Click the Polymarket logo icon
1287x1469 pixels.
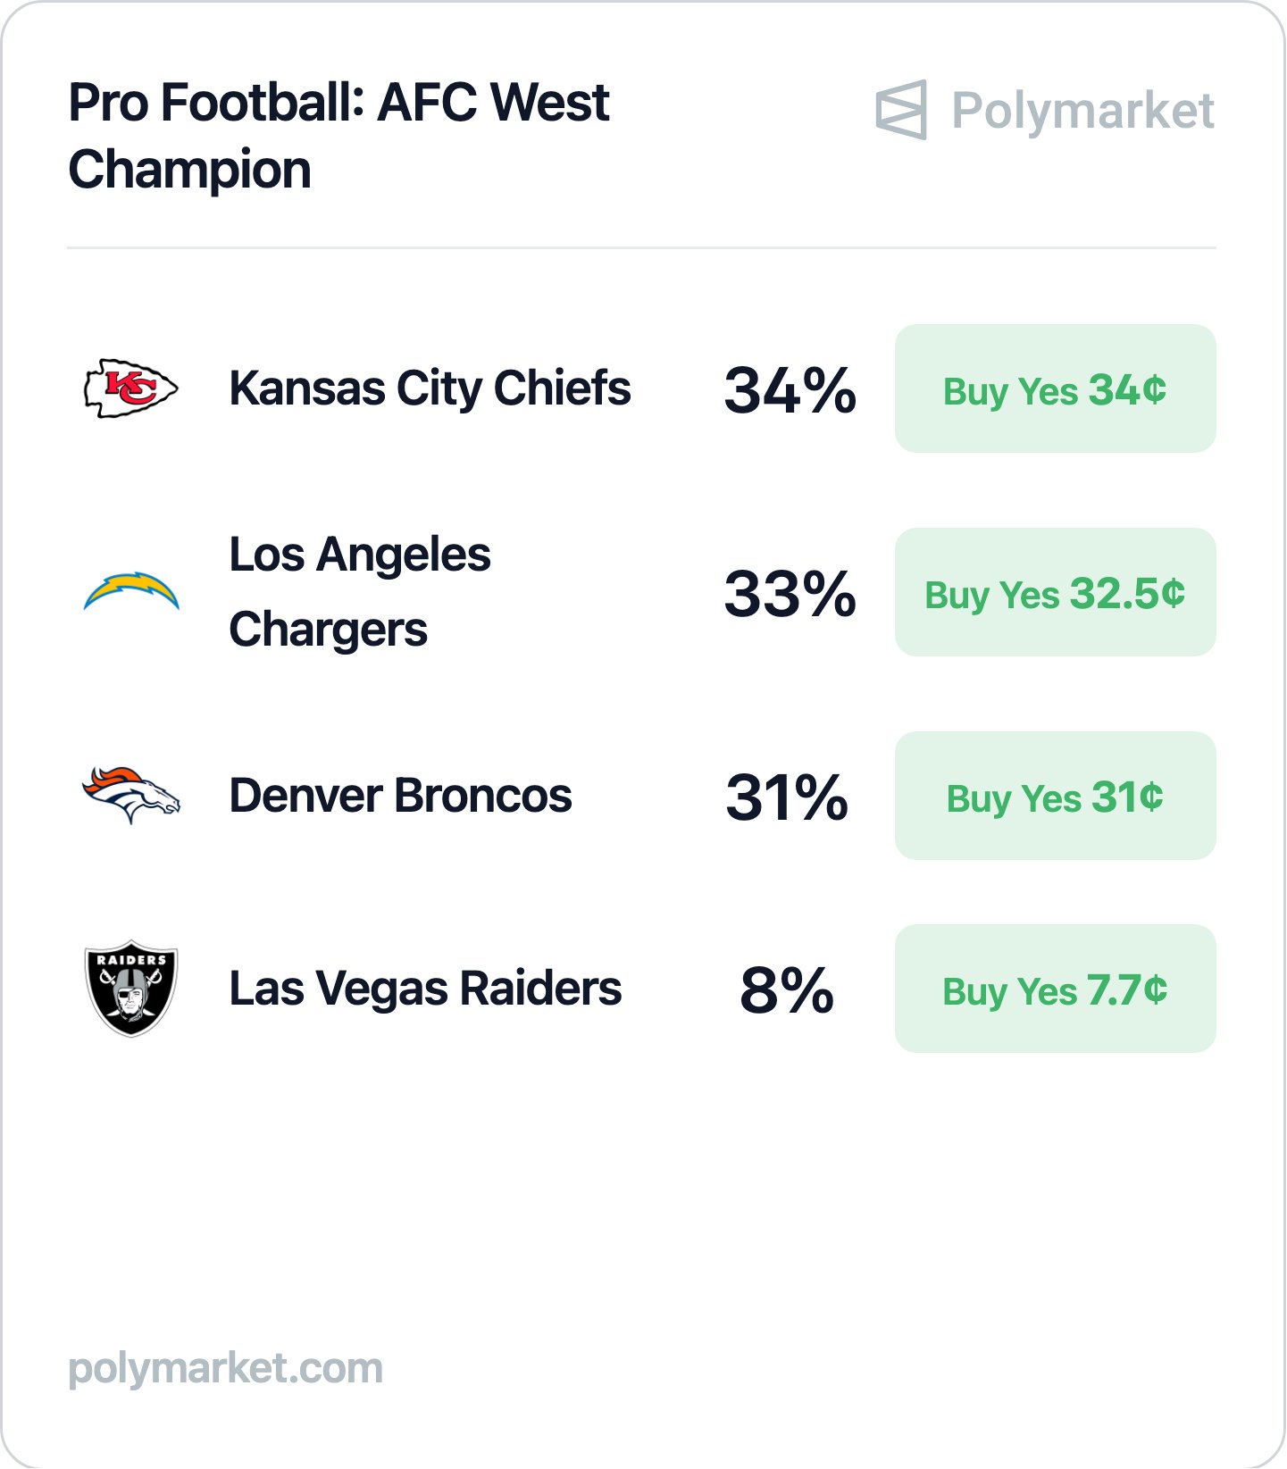tap(901, 110)
